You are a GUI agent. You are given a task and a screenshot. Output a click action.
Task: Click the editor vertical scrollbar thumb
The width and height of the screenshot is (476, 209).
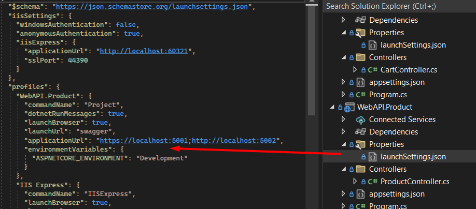click(312, 61)
